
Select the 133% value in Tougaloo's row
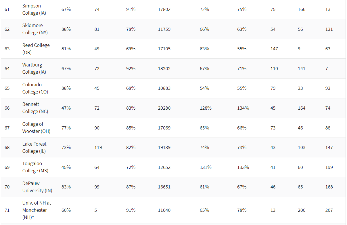click(243, 167)
